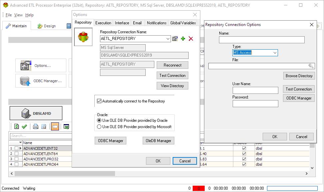
Task: Click OK in Repository Connection Options
Action: coord(275,136)
